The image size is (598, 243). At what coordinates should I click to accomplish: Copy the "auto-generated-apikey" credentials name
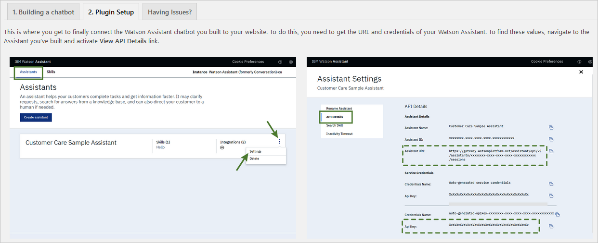557,214
